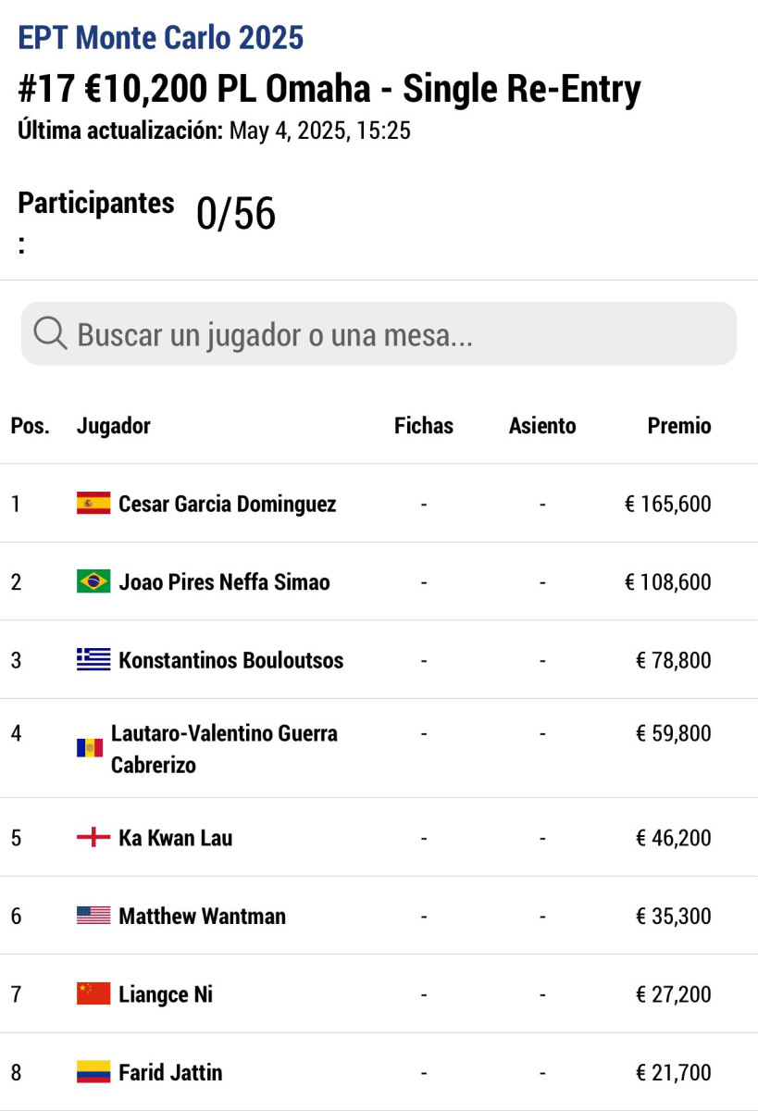Select Matthew Wantman in the list
This screenshot has width=758, height=1111.
pyautogui.click(x=202, y=917)
